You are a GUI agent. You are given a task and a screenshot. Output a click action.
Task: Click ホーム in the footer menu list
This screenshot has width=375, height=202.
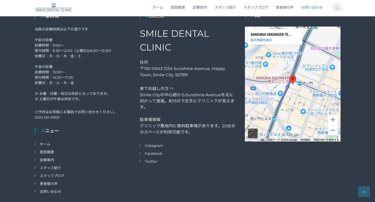tap(45, 144)
